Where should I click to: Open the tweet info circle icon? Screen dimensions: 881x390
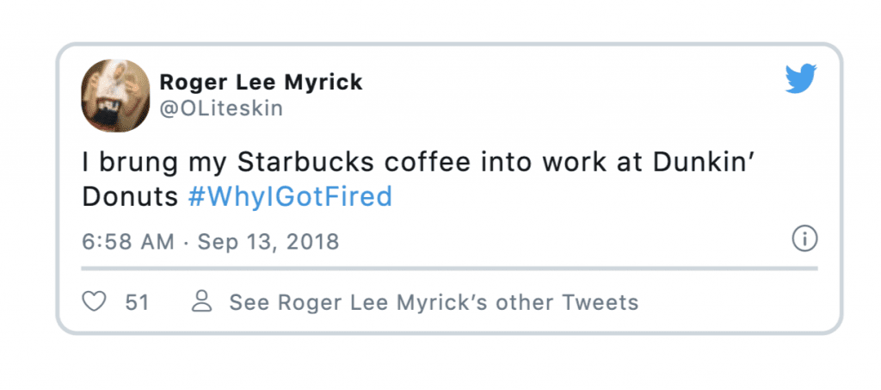pos(804,239)
